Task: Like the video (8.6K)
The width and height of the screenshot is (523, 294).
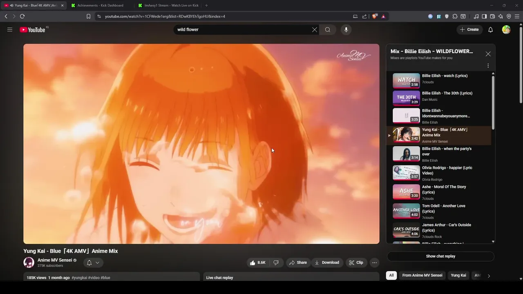Action: pyautogui.click(x=258, y=263)
